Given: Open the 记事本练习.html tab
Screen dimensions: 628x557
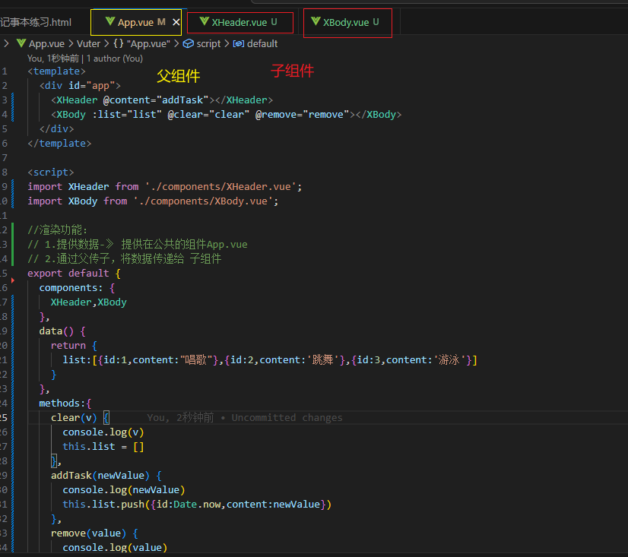Looking at the screenshot, I should [36, 22].
